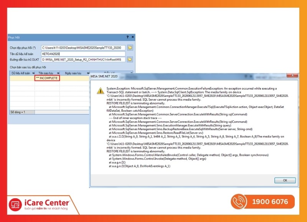Screen dimensions: 307x222
Task: Click the help question mark in Phục hồi window
Action: click(127, 37)
